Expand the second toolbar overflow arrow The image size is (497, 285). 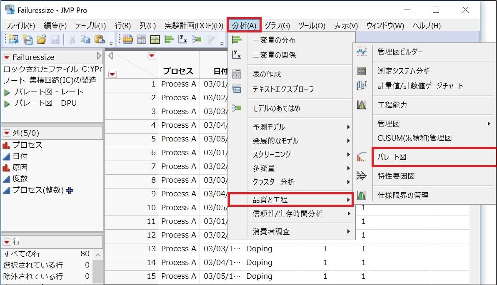click(222, 43)
